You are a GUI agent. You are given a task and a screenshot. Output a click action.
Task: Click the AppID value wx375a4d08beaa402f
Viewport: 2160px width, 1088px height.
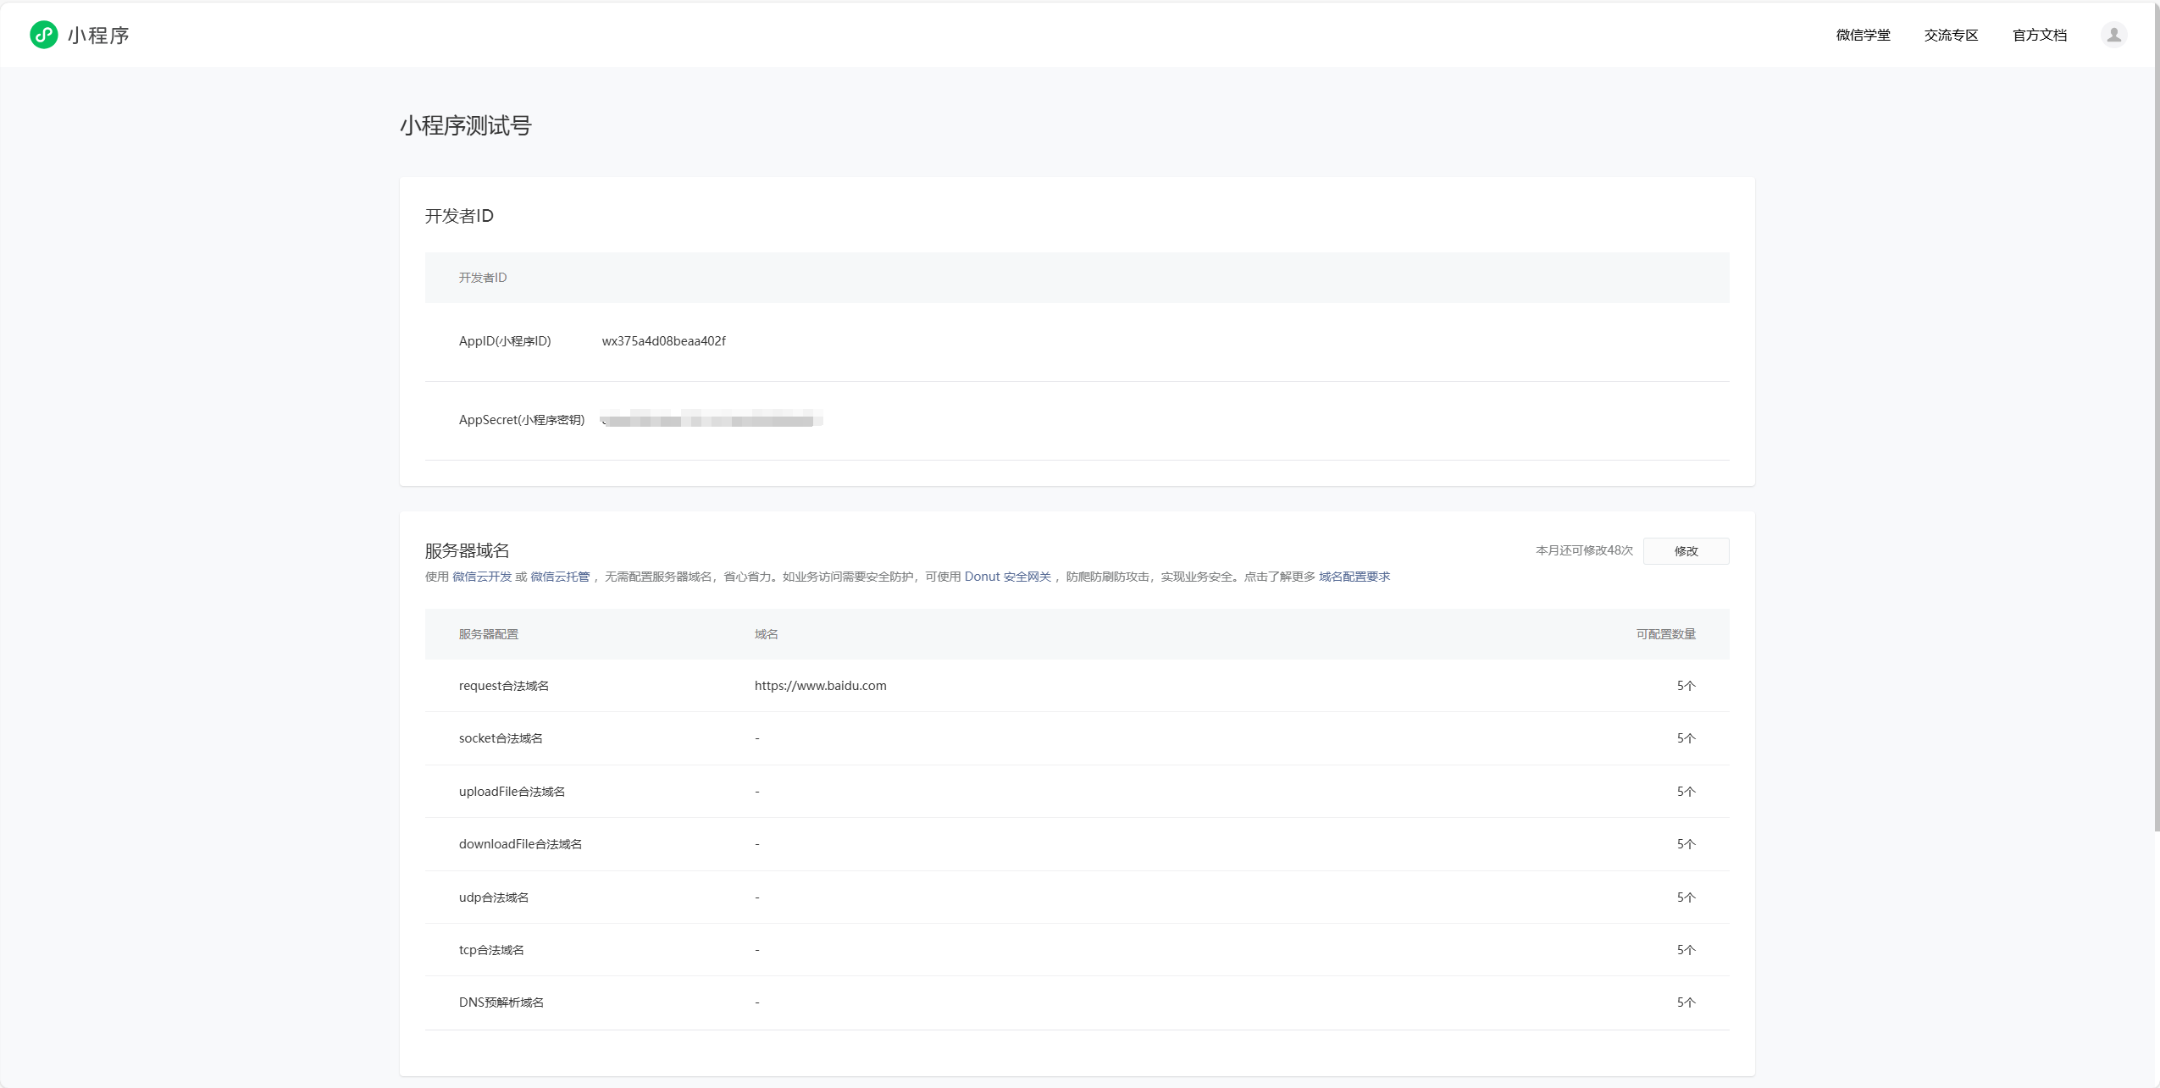(x=663, y=341)
